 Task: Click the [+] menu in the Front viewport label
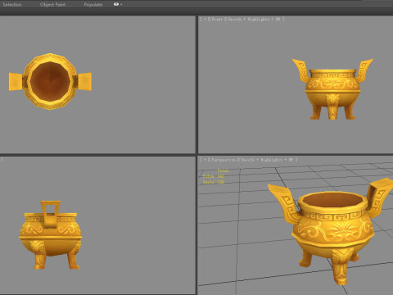coord(205,19)
